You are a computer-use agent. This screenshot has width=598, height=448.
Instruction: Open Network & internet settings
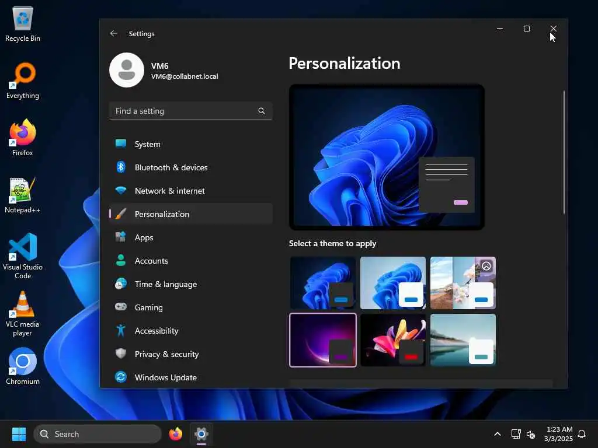coord(191,191)
